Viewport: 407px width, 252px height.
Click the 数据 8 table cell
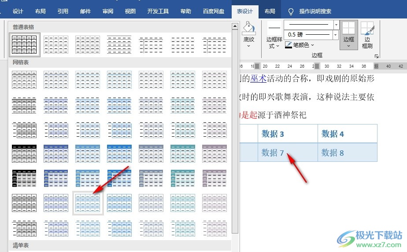pyautogui.click(x=348, y=153)
